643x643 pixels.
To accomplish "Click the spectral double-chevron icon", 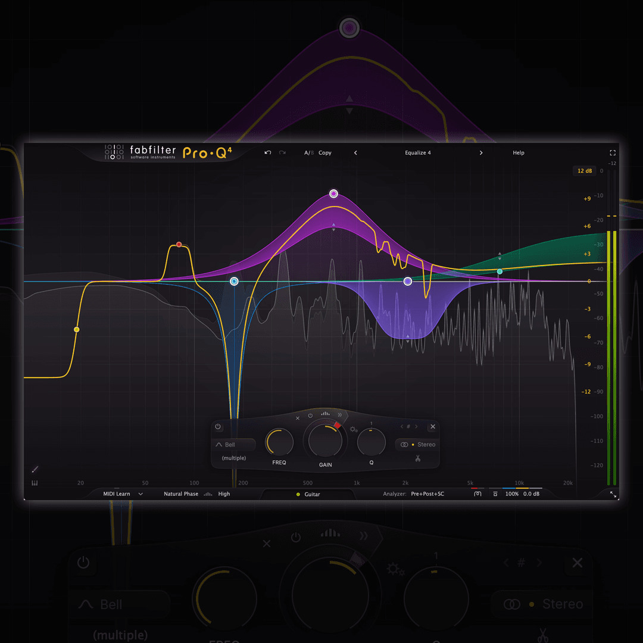I will (x=340, y=414).
